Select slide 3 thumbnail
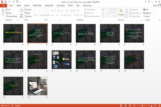Image resolution: width=161 pixels, height=107 pixels. (61, 33)
